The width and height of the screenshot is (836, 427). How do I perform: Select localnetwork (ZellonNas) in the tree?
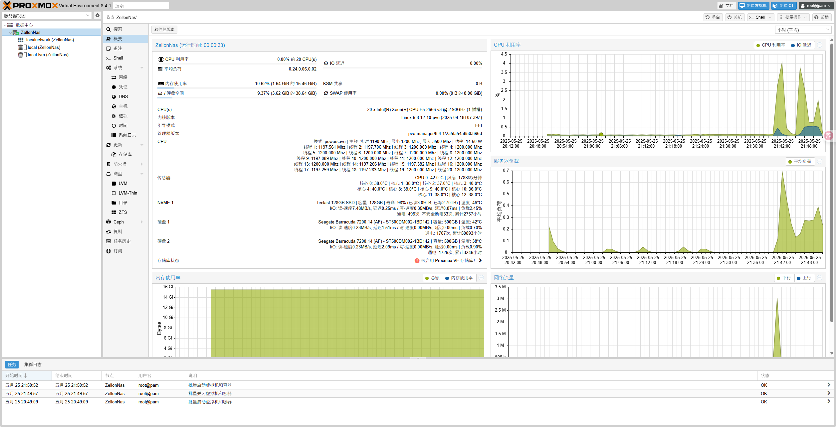pyautogui.click(x=50, y=40)
